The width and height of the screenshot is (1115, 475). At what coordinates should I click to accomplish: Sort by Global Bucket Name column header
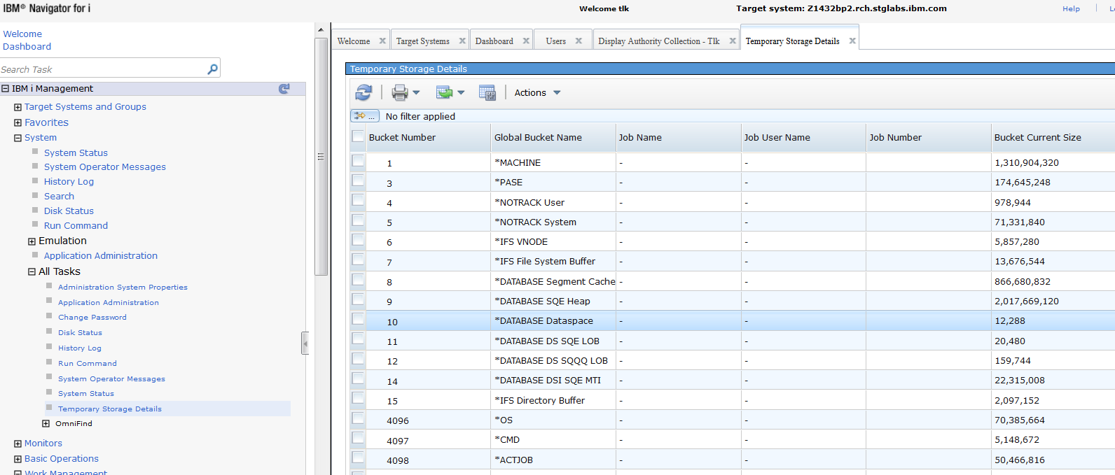538,137
